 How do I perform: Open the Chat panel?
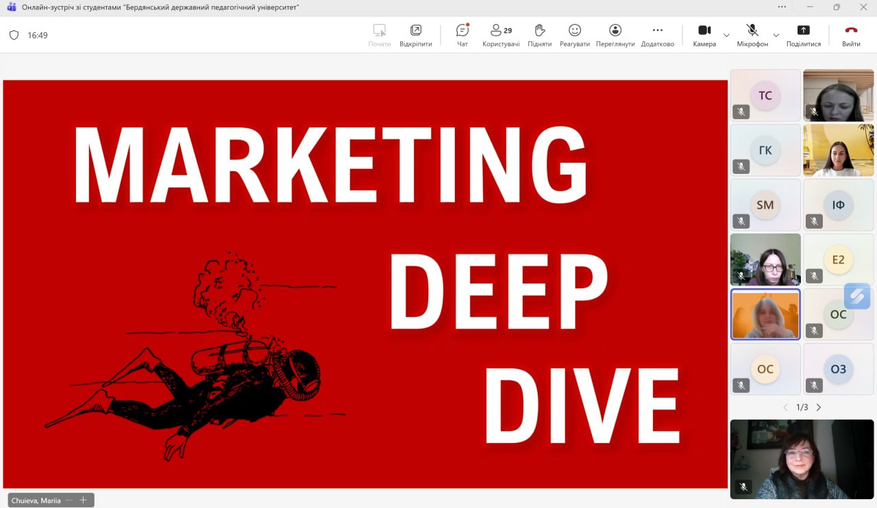click(x=462, y=35)
